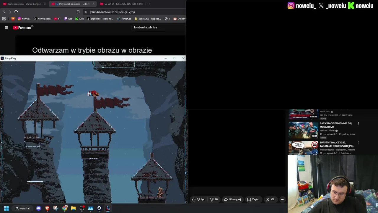The width and height of the screenshot is (378, 213).
Task: Open the blue graph app in the taskbar
Action: pyautogui.click(x=91, y=208)
